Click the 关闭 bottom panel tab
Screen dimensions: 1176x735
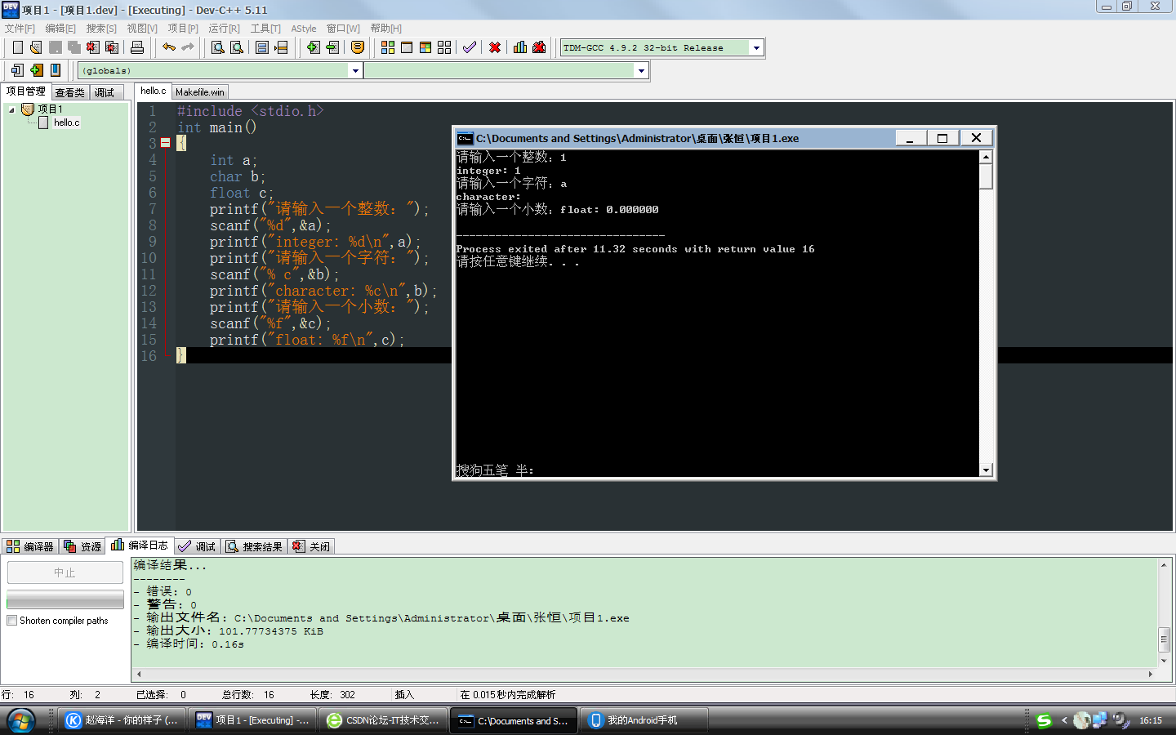311,546
